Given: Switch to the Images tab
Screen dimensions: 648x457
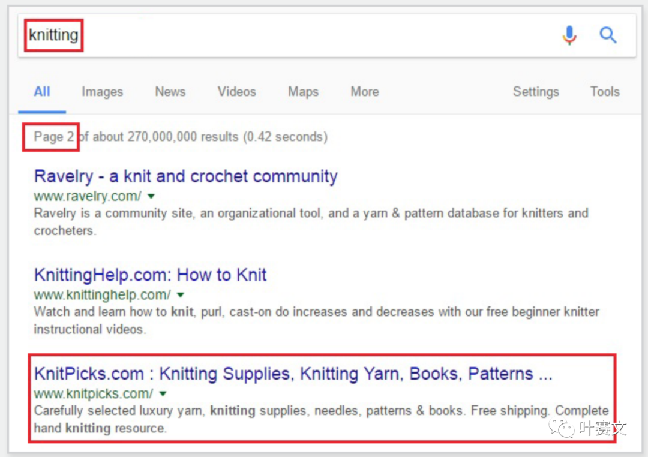Looking at the screenshot, I should 102,92.
